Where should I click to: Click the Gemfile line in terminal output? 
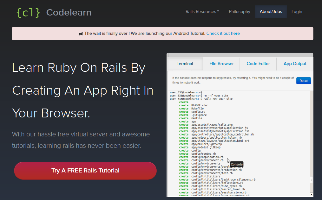click(196, 118)
